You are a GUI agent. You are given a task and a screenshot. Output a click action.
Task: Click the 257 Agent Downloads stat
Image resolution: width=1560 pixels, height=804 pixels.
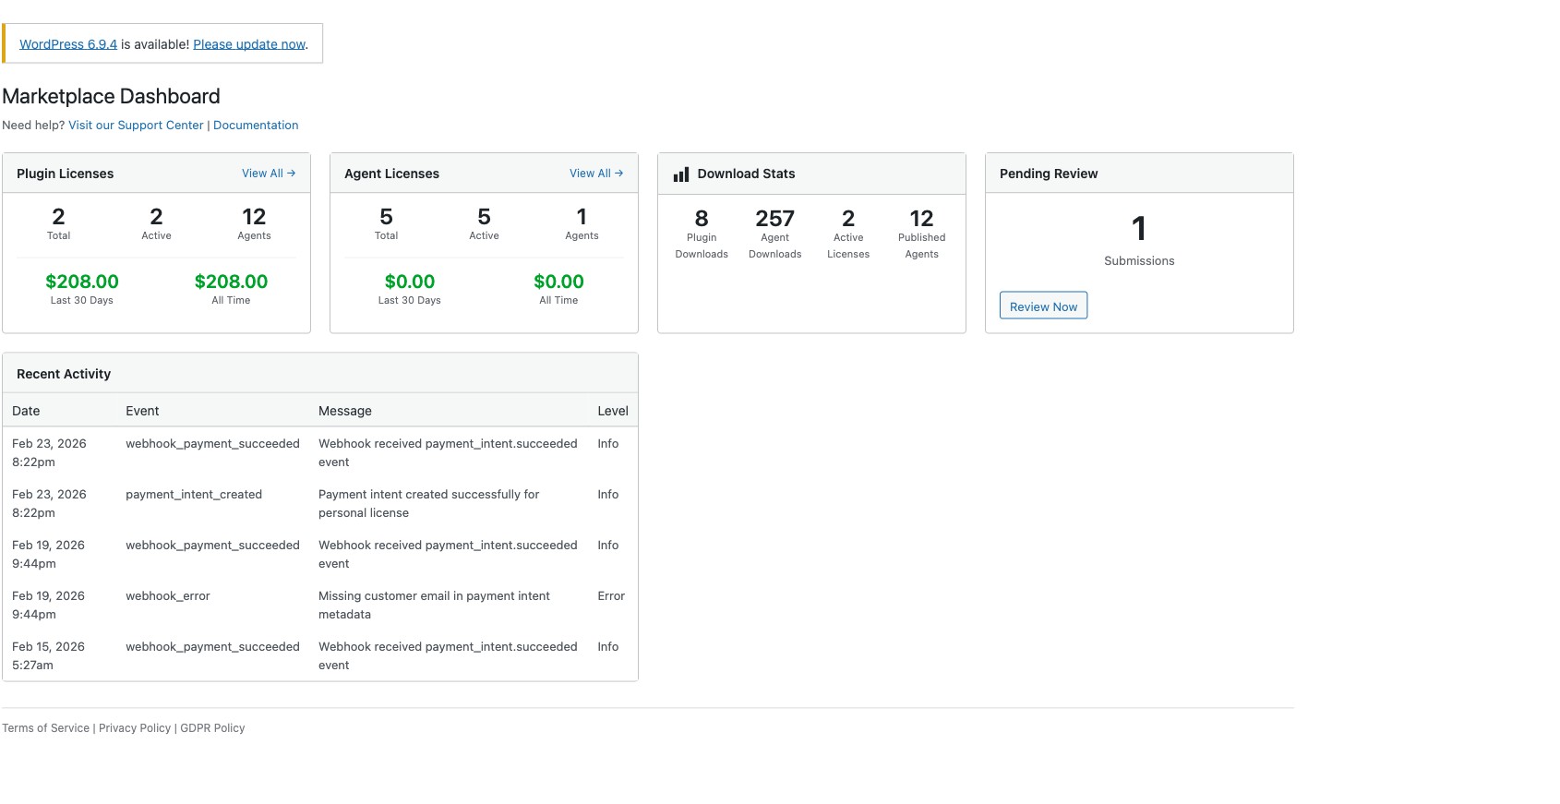click(775, 234)
